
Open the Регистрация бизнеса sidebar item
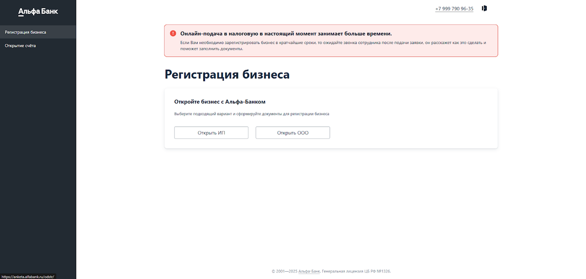tap(38, 32)
